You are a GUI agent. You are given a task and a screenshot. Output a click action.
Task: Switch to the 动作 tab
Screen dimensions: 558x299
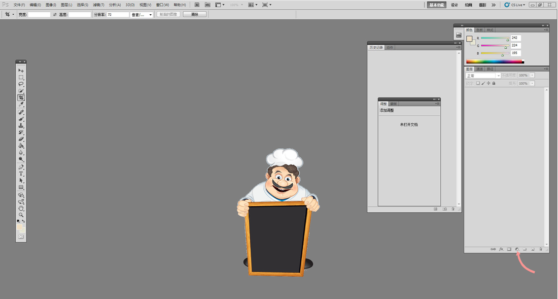tap(390, 47)
